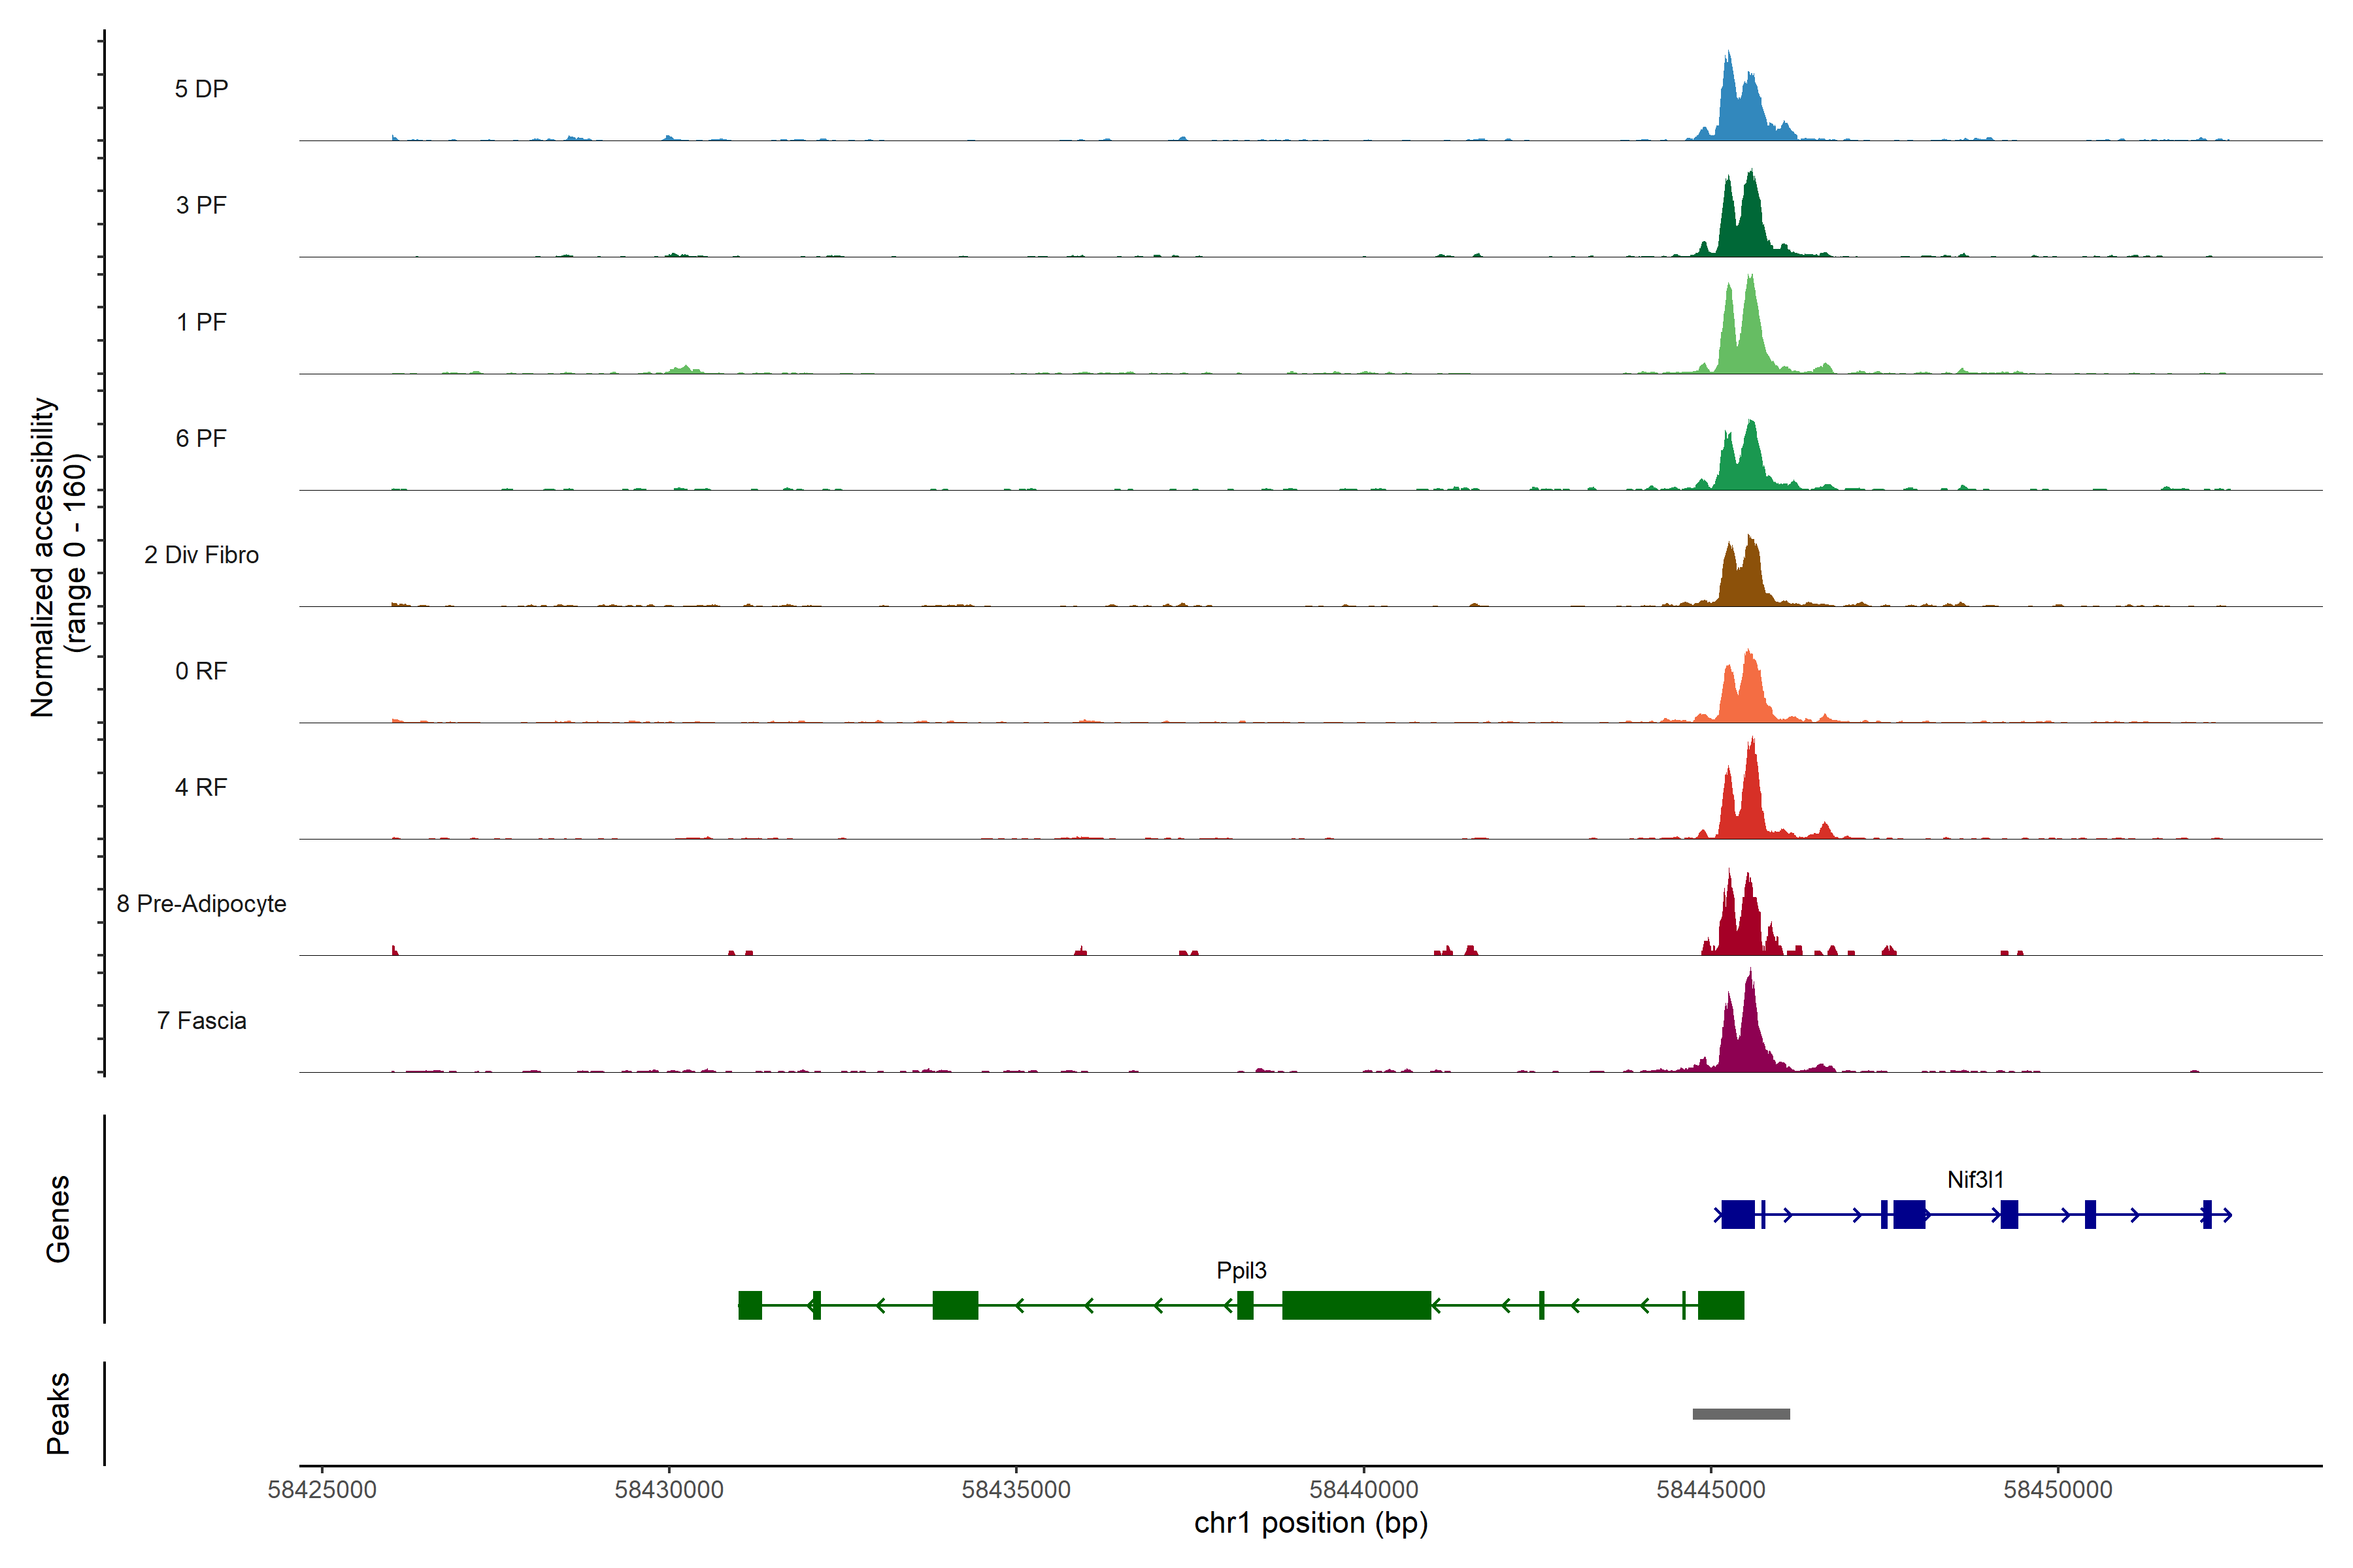The width and height of the screenshot is (2353, 1568).
Task: Click the 6 PF track label
Action: (201, 438)
